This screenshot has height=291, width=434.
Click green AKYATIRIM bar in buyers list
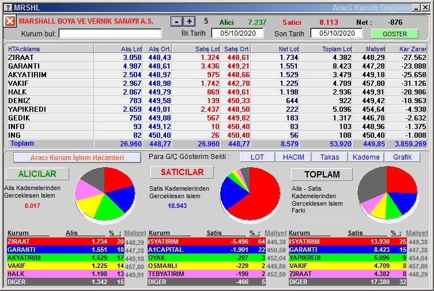tap(66, 258)
